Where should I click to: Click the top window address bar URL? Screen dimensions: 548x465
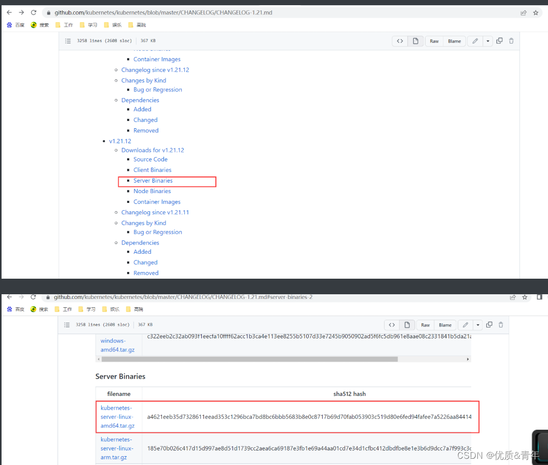(x=163, y=12)
